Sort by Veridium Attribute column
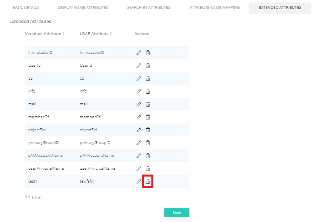Image resolution: width=312 pixels, height=222 pixels. coord(44,34)
